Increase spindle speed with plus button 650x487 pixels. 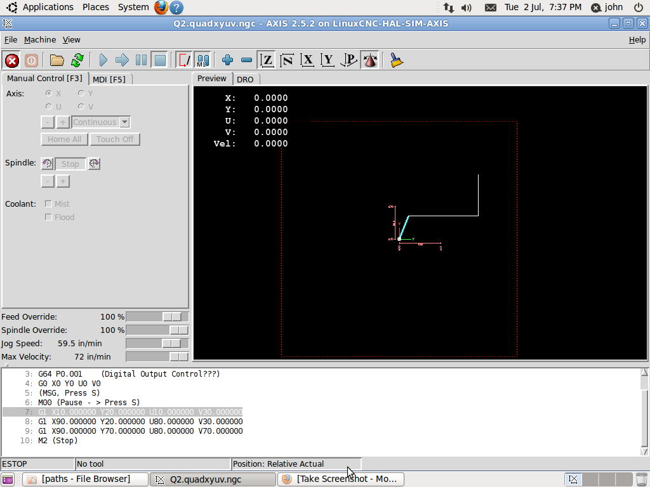[x=63, y=181]
